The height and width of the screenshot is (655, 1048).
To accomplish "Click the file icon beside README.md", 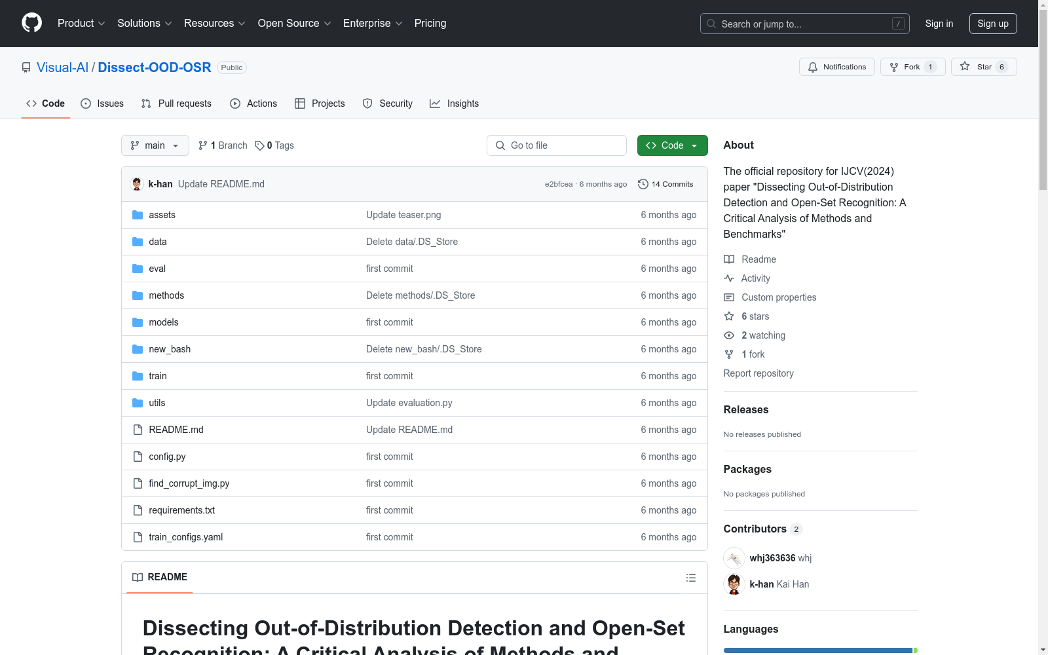I will point(138,430).
